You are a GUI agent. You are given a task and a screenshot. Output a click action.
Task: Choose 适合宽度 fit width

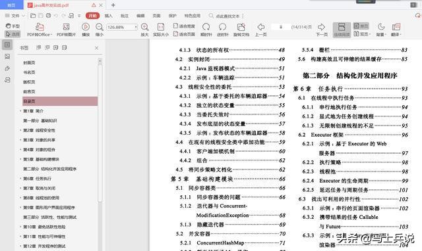[x=184, y=26]
